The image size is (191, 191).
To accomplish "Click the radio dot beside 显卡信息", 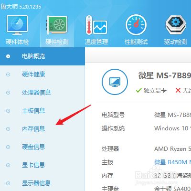I will pyautogui.click(x=8, y=165).
